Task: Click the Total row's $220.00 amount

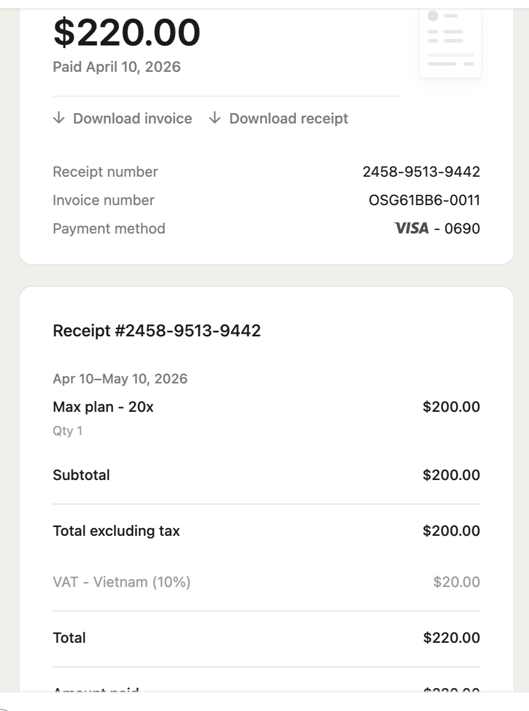Action: coord(451,638)
